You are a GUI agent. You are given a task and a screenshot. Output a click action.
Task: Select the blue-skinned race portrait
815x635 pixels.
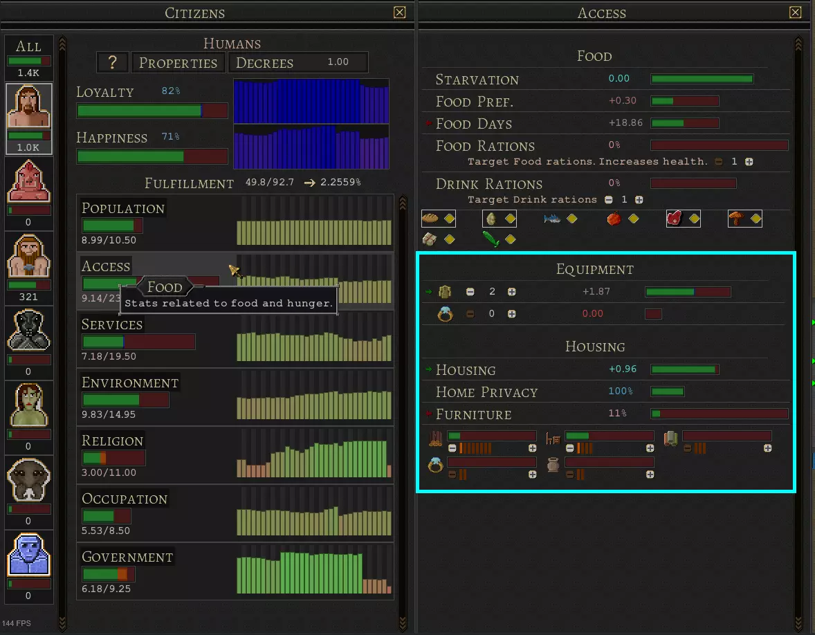pos(29,555)
